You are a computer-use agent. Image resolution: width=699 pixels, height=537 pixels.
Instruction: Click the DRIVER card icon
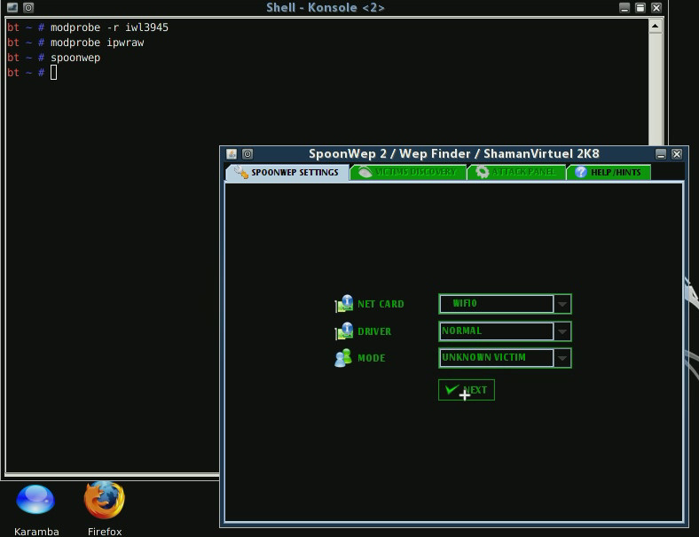pyautogui.click(x=343, y=331)
